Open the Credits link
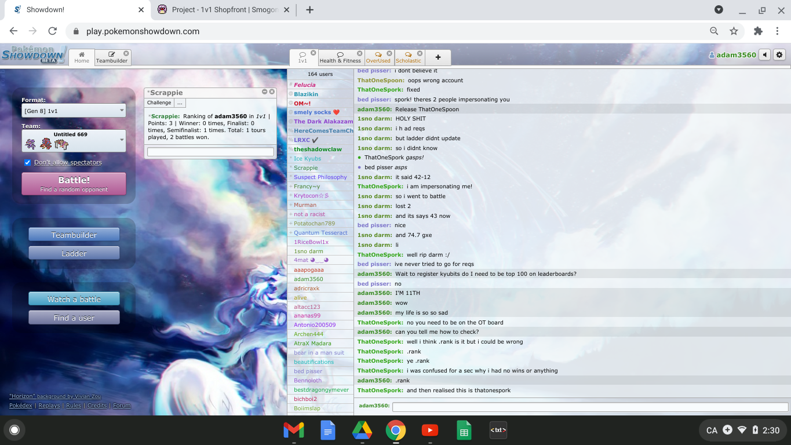Image resolution: width=791 pixels, height=445 pixels. 97,406
